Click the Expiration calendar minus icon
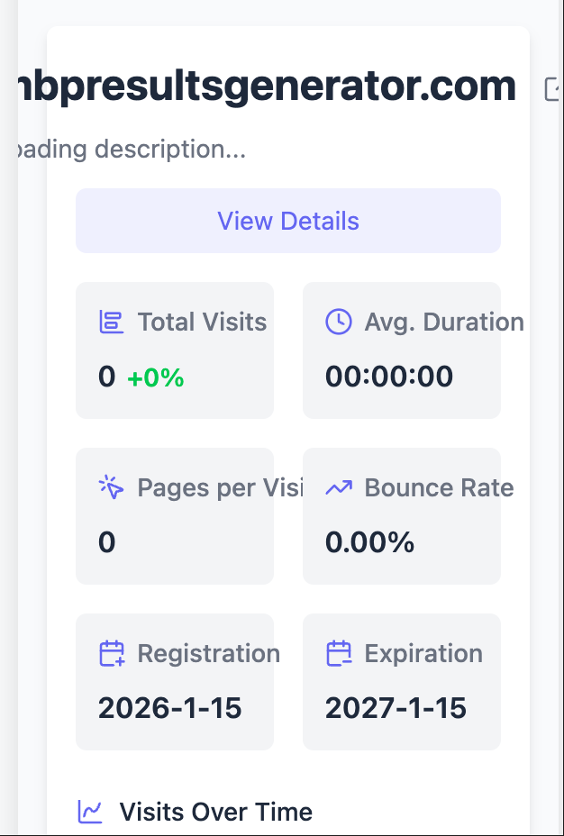 pos(339,654)
